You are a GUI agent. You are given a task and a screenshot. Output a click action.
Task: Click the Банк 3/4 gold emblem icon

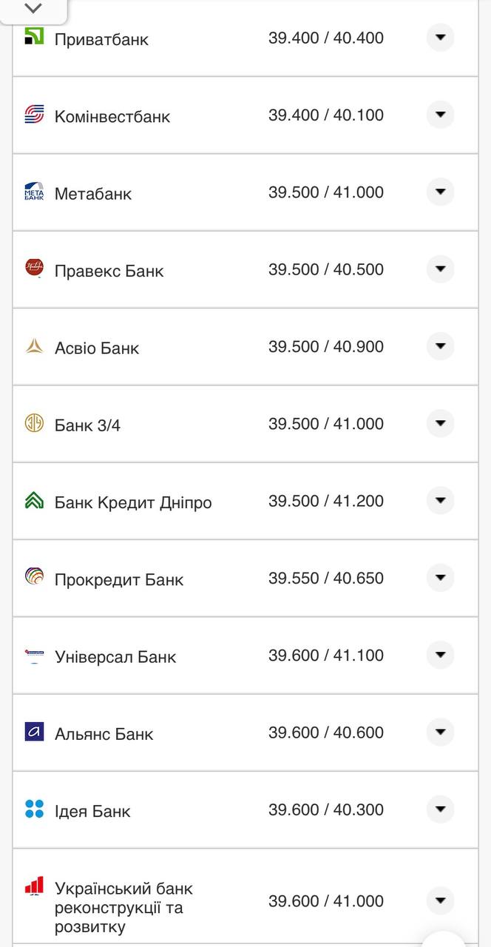point(33,423)
